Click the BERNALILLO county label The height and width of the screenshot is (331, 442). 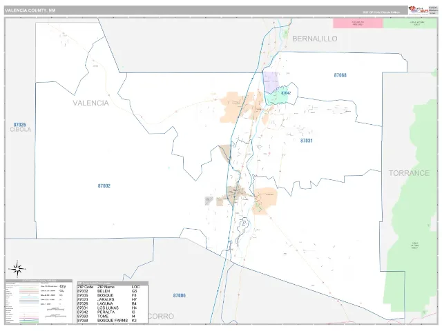click(x=315, y=39)
